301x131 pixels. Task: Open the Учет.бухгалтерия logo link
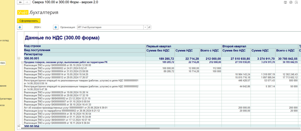click(x=38, y=13)
